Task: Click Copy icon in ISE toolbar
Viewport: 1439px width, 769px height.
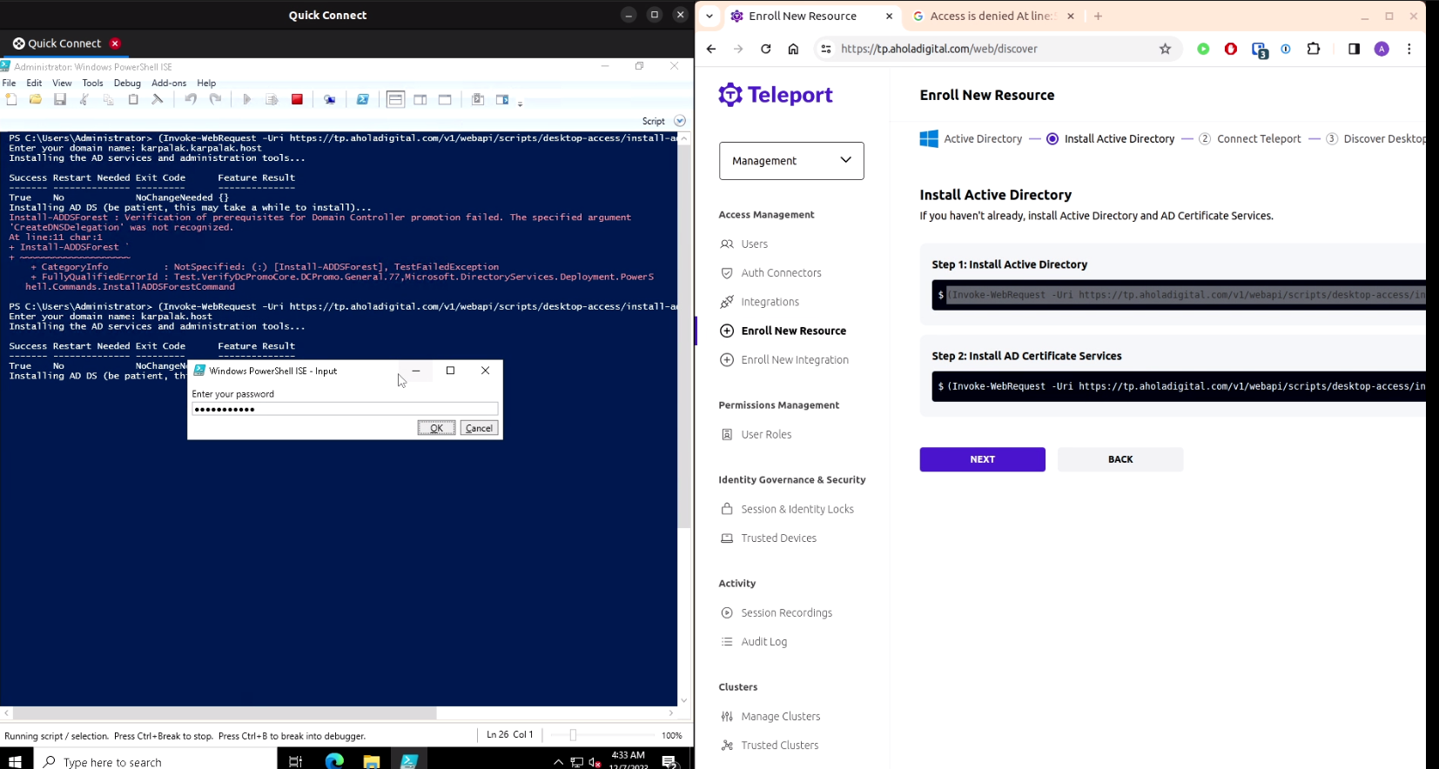Action: (109, 99)
